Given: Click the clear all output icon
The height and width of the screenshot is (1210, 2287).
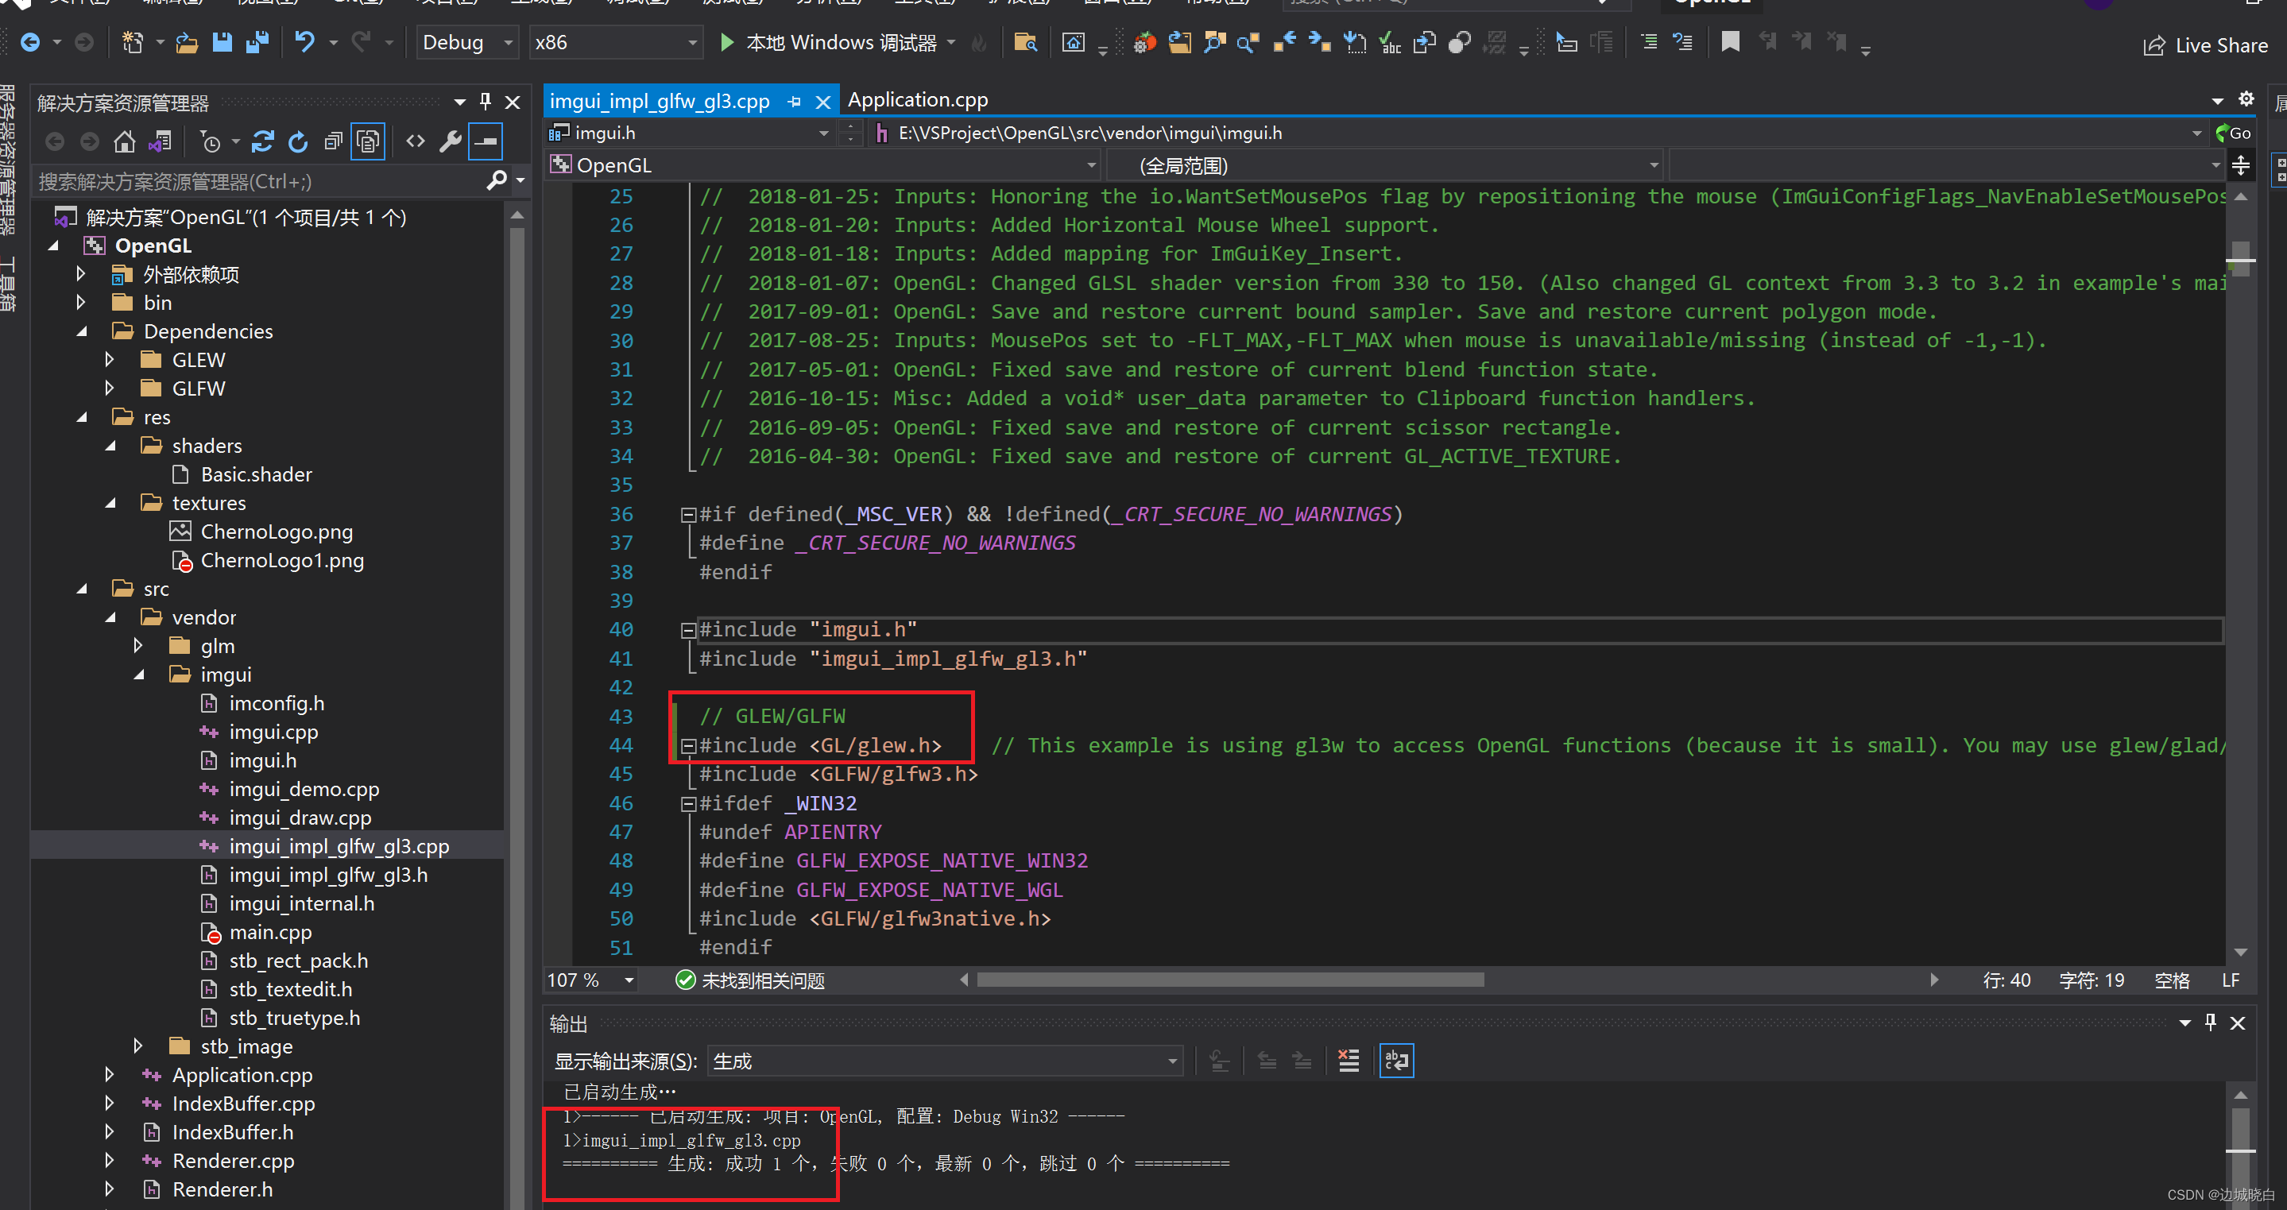Looking at the screenshot, I should point(1348,1060).
